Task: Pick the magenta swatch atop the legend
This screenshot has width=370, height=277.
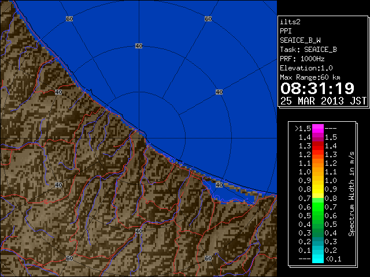Action: point(318,129)
